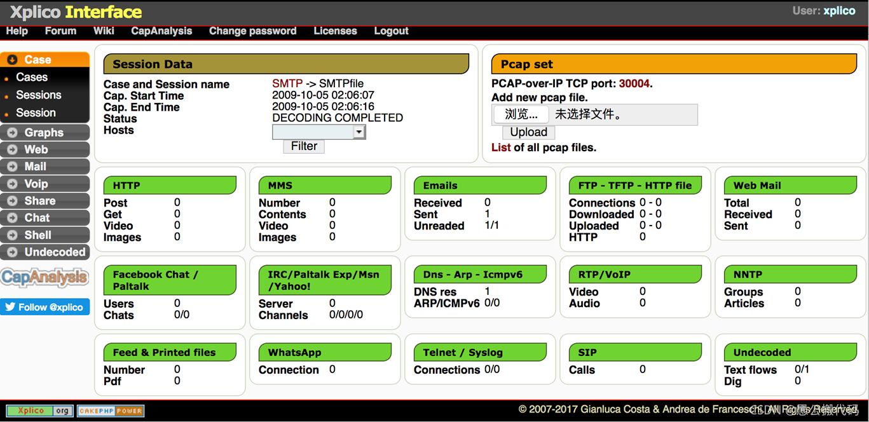Click the Pcap set header bar
869x422 pixels.
pyautogui.click(x=674, y=64)
